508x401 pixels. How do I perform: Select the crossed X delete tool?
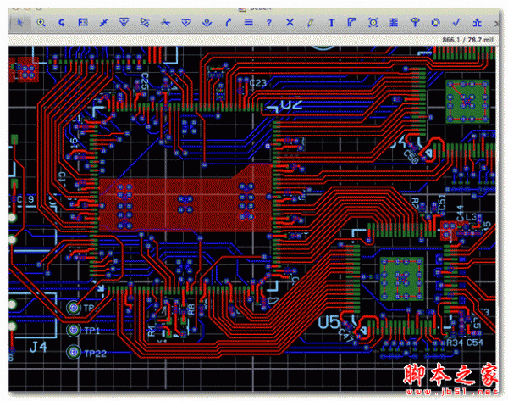pyautogui.click(x=290, y=22)
